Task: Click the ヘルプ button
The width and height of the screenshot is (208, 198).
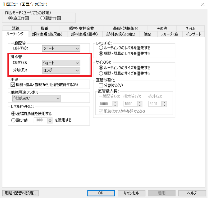Action: point(192,193)
